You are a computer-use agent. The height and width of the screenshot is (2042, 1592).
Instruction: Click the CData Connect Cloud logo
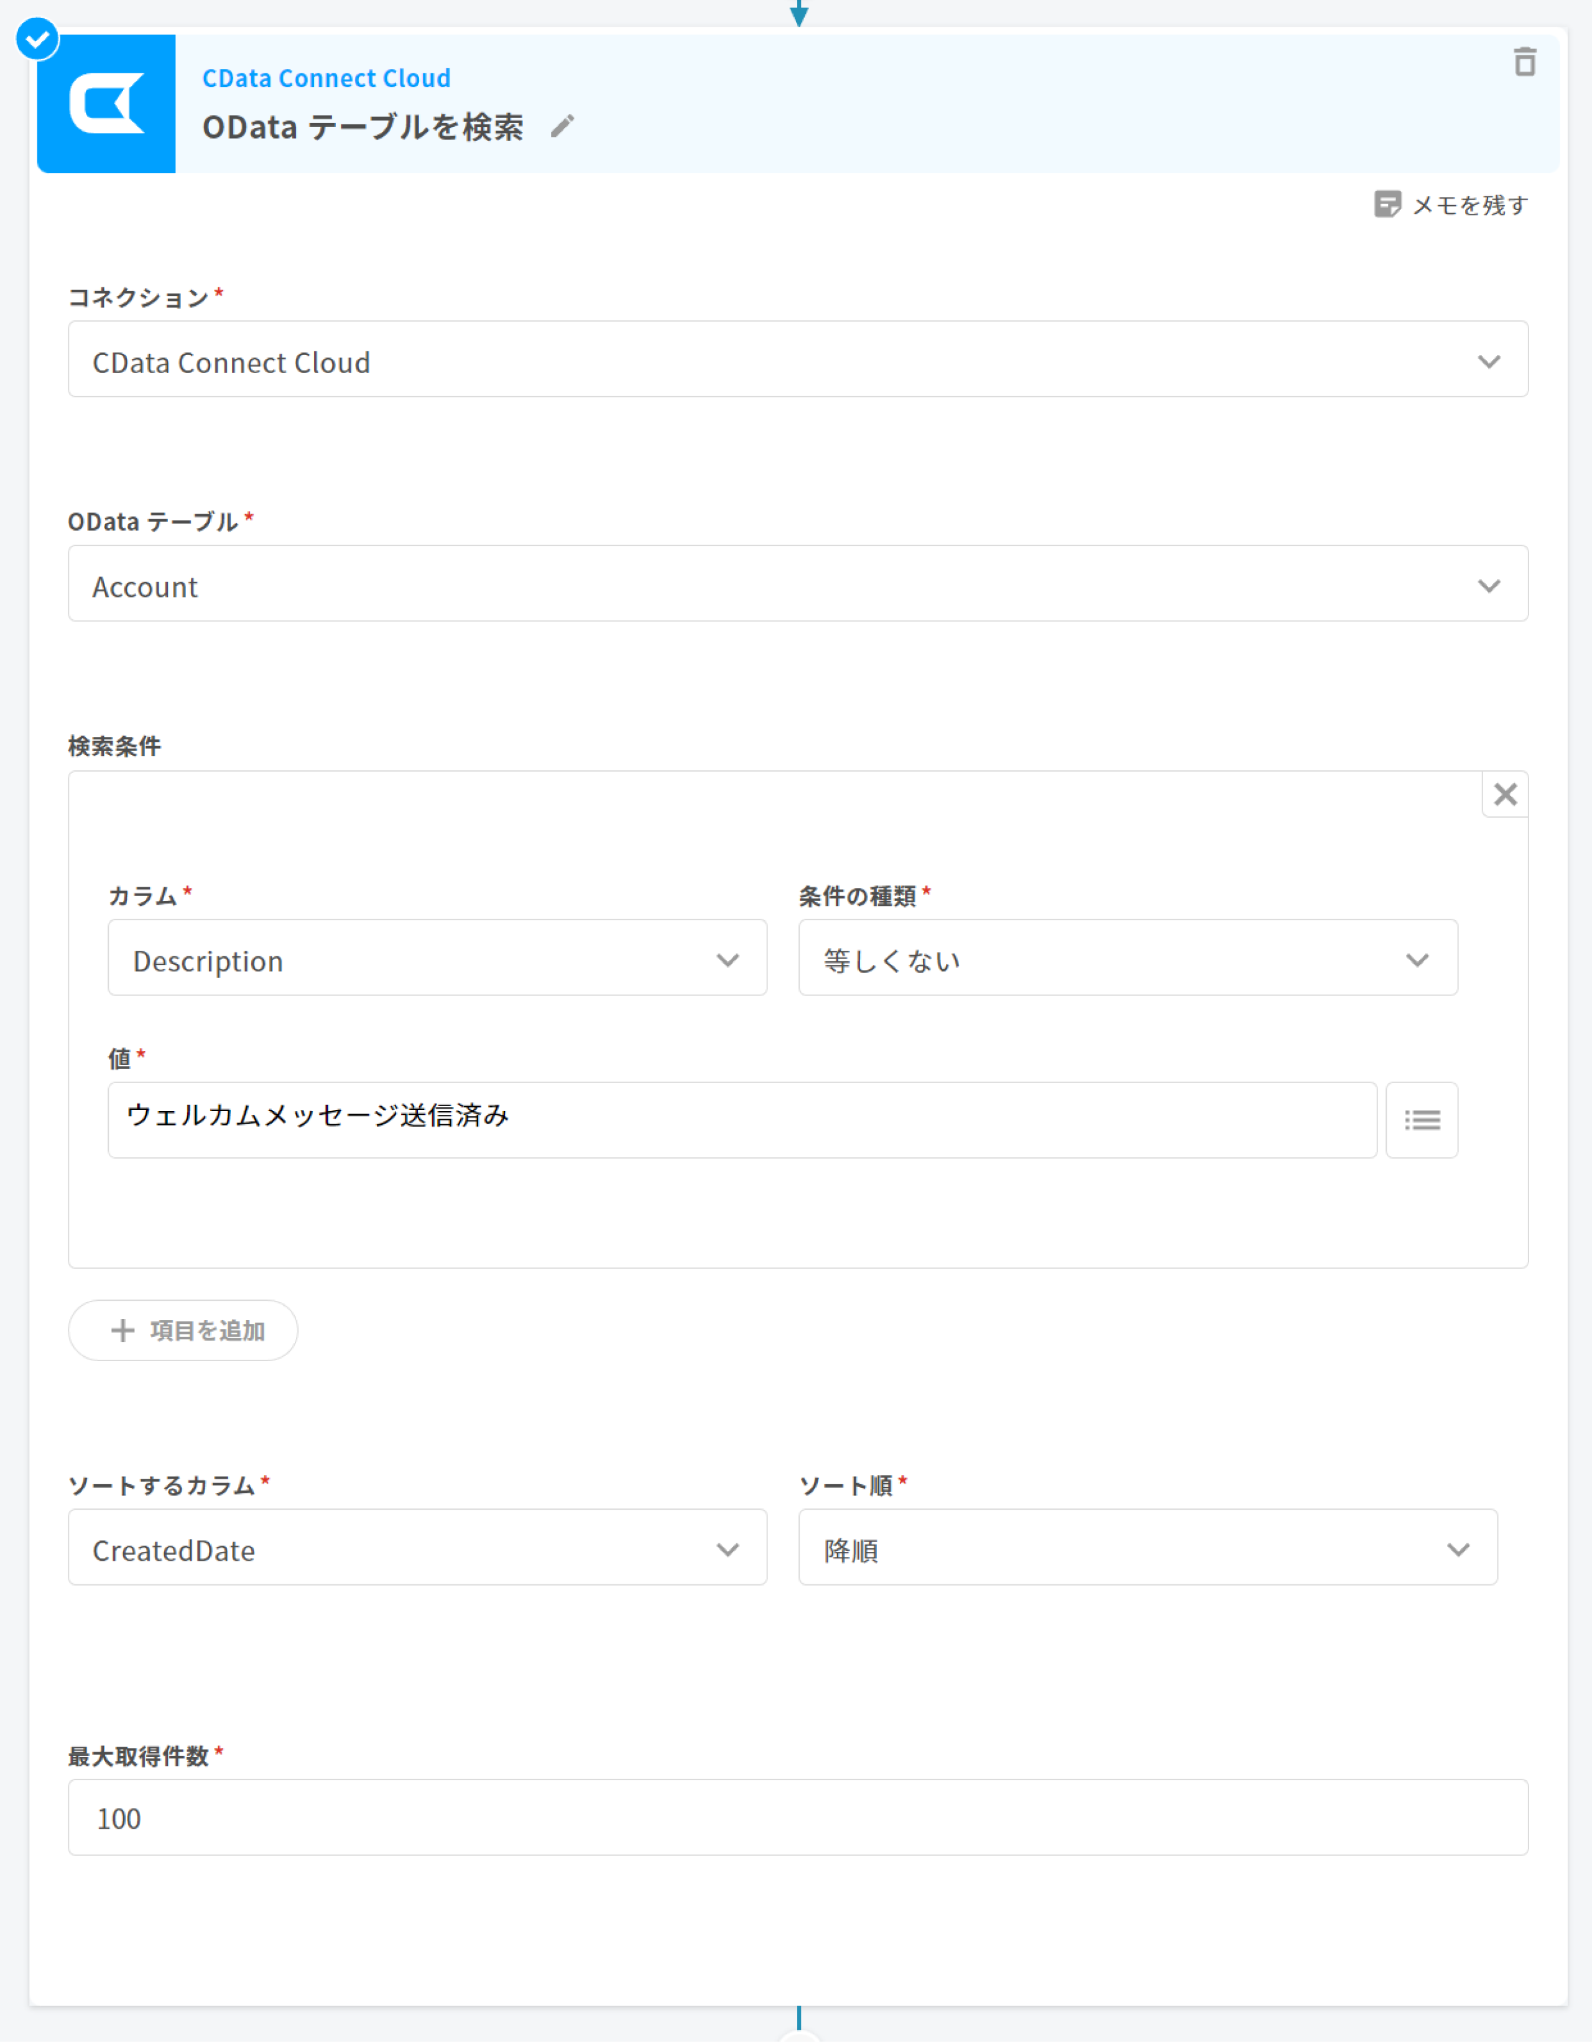pos(106,104)
